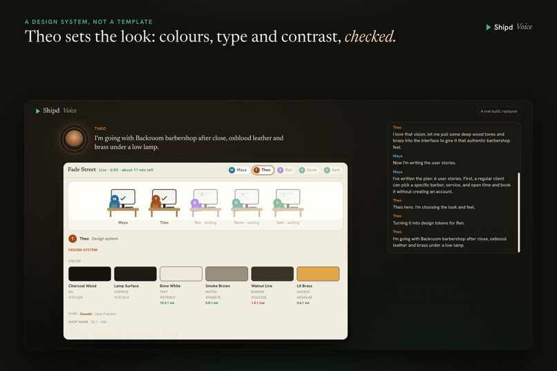Image resolution: width=557 pixels, height=371 pixels.
Task: Switch to the Ren agent pill
Action: coord(285,170)
